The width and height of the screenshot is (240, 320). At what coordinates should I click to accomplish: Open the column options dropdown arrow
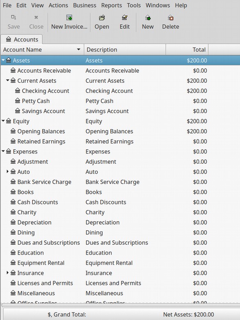tap(79, 49)
